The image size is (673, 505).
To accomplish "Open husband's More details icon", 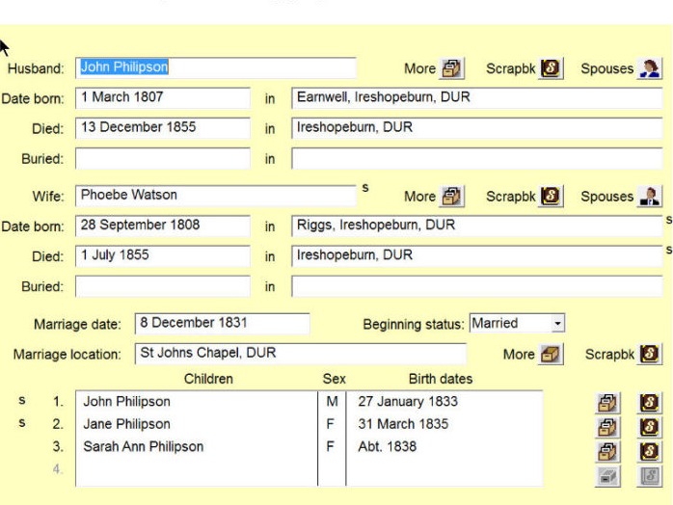I will tap(451, 68).
